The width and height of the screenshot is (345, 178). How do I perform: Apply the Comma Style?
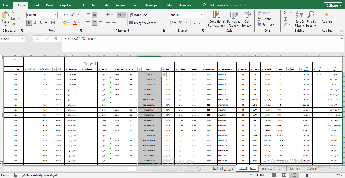click(x=187, y=23)
